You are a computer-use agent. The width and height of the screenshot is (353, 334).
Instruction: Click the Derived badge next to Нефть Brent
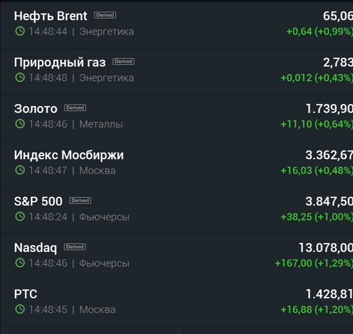click(x=105, y=15)
